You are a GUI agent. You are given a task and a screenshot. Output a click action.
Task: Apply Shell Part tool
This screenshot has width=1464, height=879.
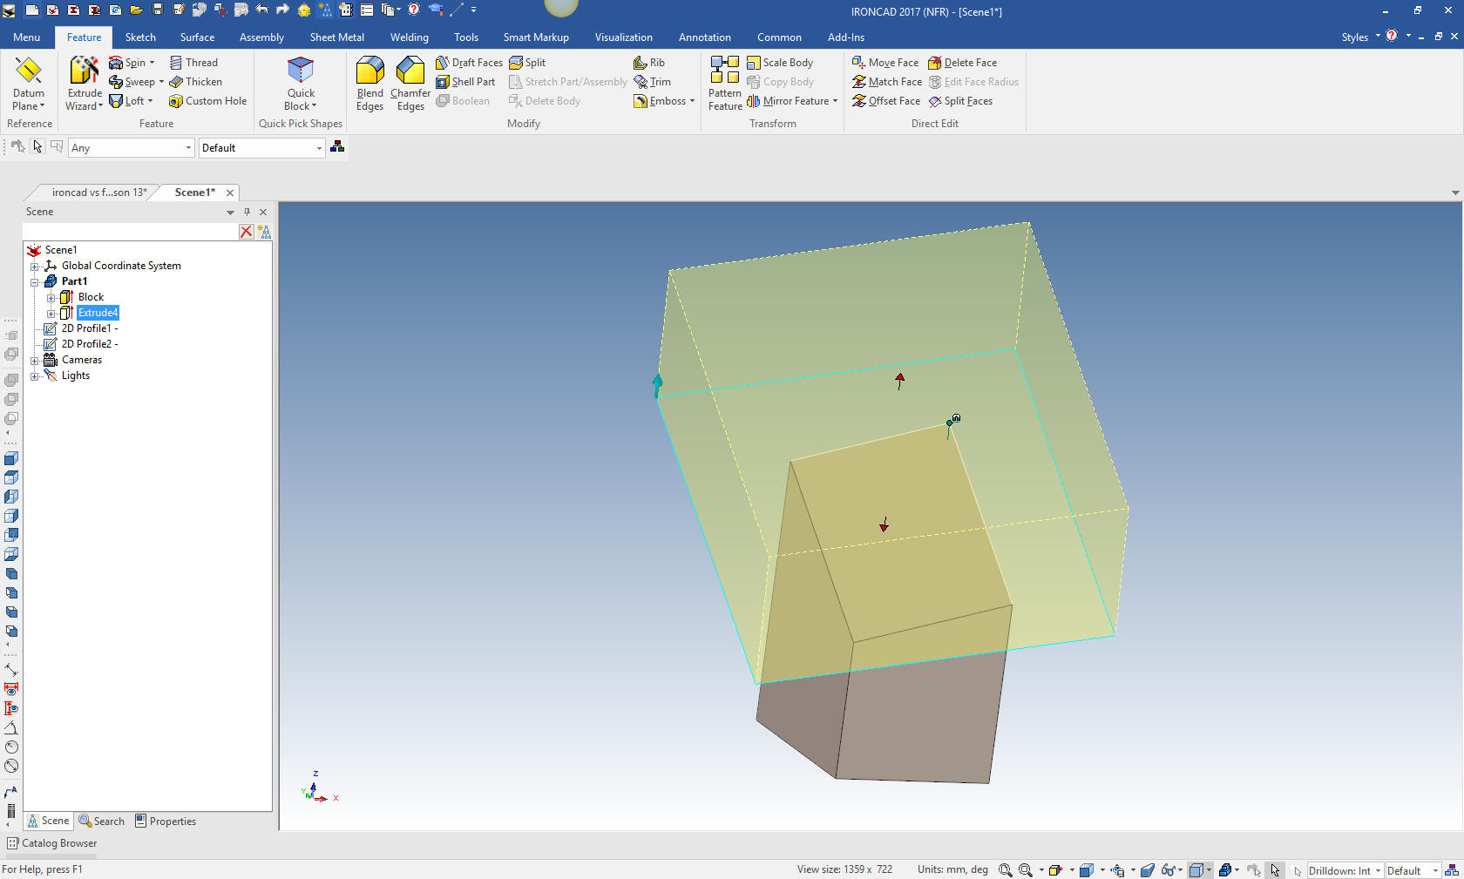[x=465, y=82]
